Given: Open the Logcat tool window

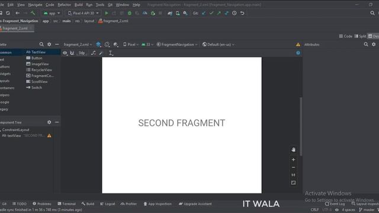Looking at the screenshot, I should [108, 204].
